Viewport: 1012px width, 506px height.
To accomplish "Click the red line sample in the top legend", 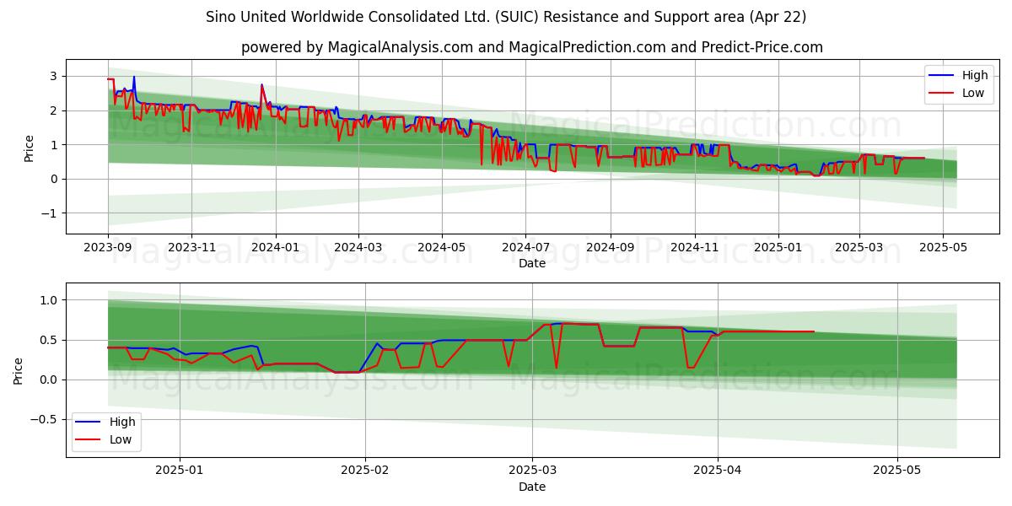I will (942, 94).
